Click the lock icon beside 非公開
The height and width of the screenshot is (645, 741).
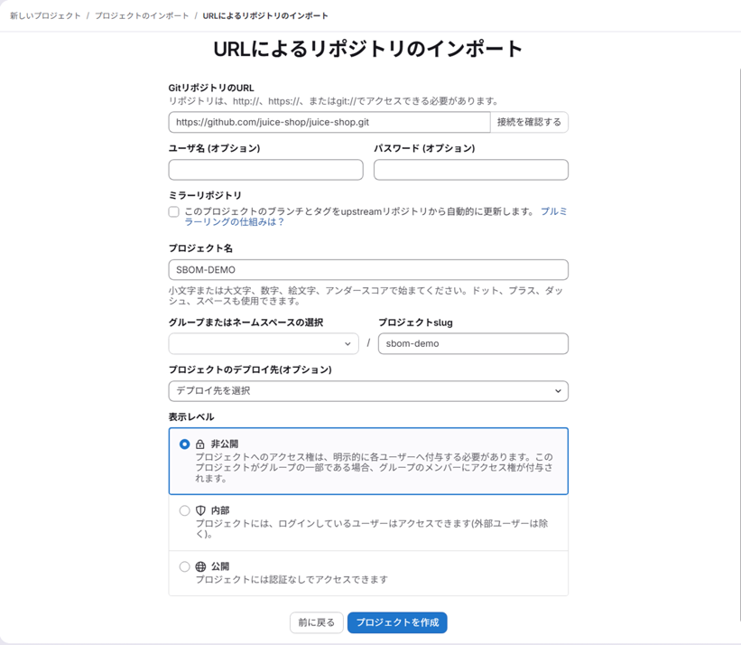coord(200,444)
